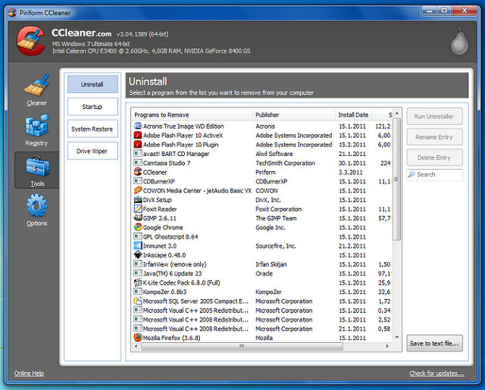Click the vertical scrollbar up arrow
Viewport: 485px width, 390px height.
tap(397, 114)
